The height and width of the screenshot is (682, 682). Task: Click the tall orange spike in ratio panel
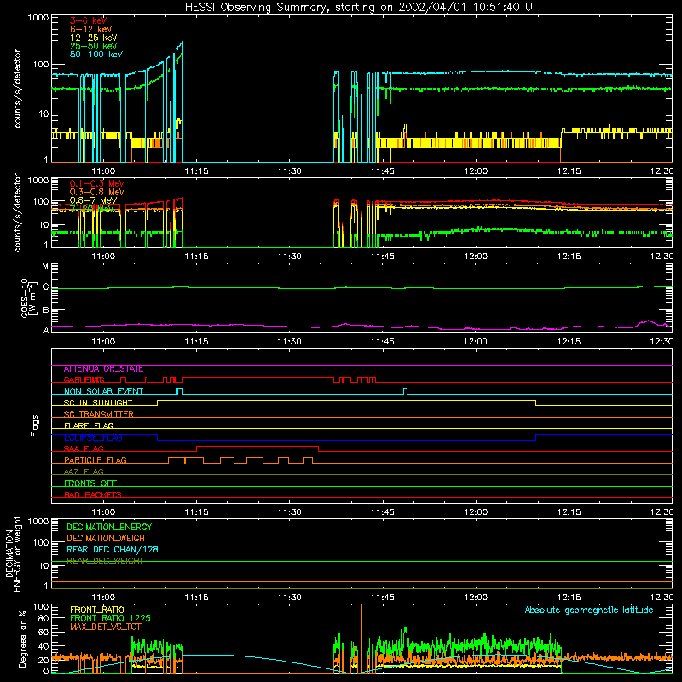[361, 637]
